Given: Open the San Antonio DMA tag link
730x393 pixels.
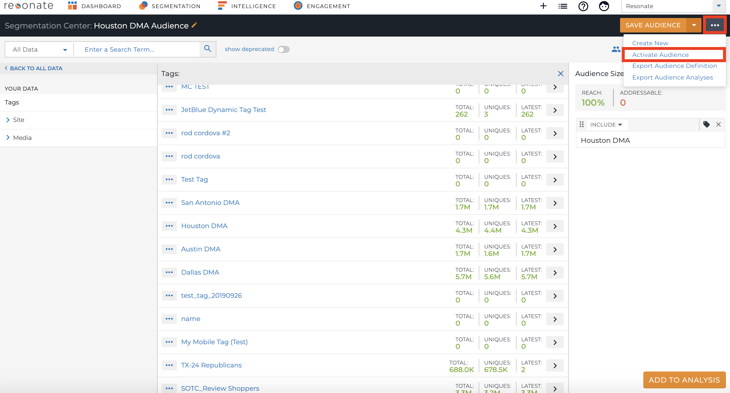Looking at the screenshot, I should click(x=210, y=203).
